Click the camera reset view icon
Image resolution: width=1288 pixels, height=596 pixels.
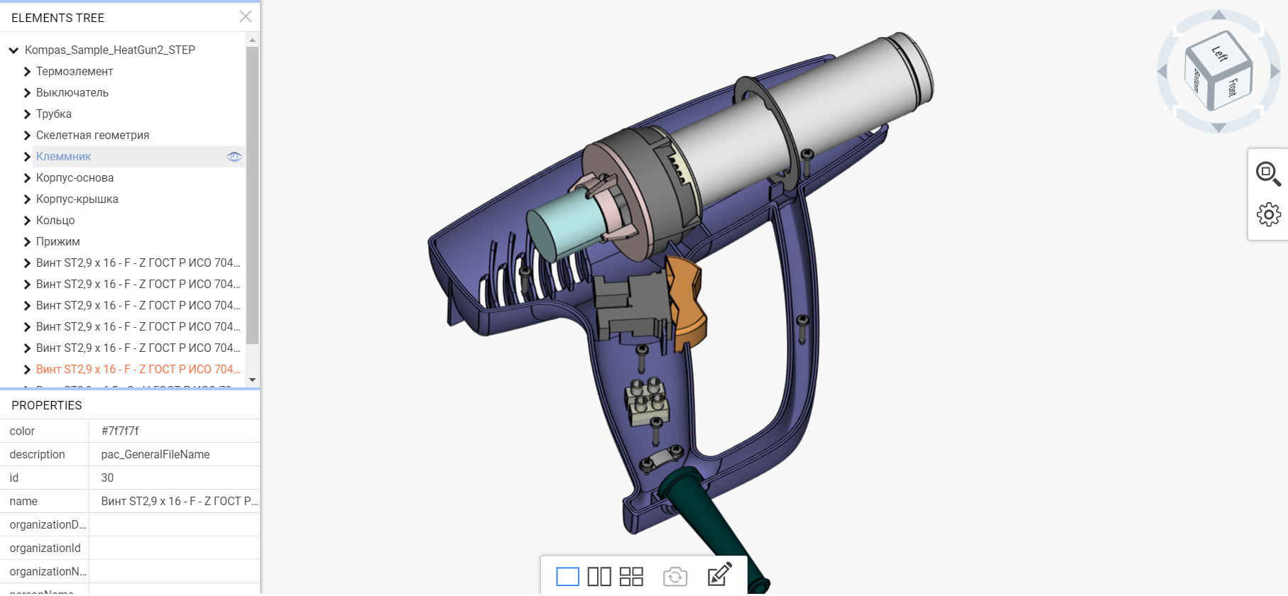click(x=675, y=576)
